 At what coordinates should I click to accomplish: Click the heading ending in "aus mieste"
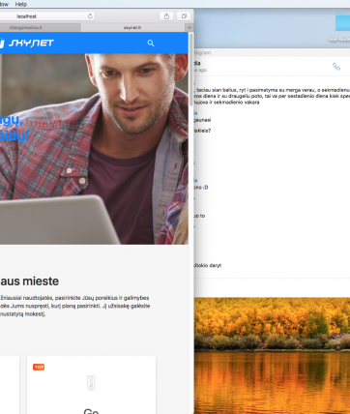29,281
